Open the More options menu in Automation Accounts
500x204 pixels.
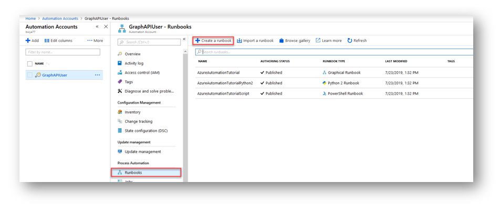coord(95,41)
